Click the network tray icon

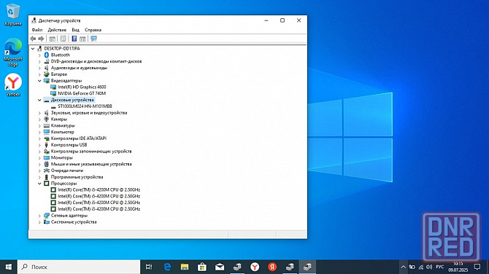tap(420, 267)
